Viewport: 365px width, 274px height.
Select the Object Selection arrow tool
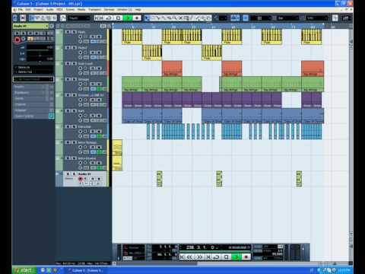click(x=147, y=18)
